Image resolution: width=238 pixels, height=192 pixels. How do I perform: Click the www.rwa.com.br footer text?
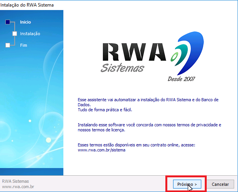(18, 187)
